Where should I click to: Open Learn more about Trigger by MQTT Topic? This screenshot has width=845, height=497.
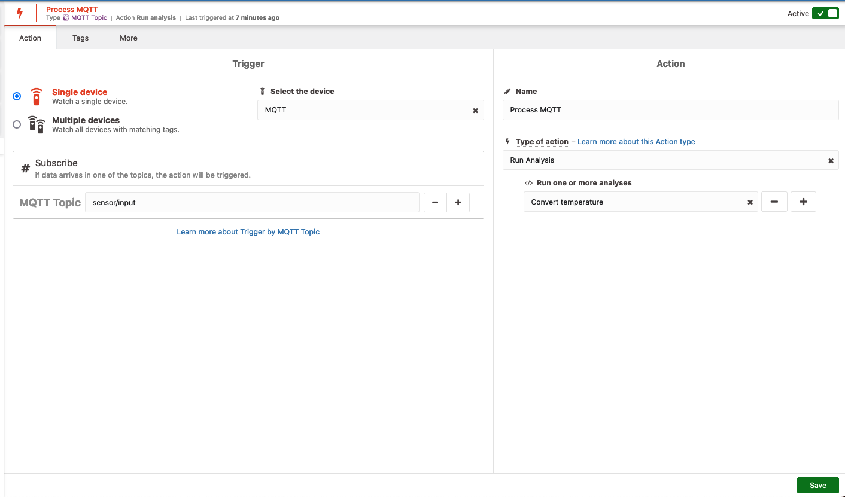click(x=248, y=232)
